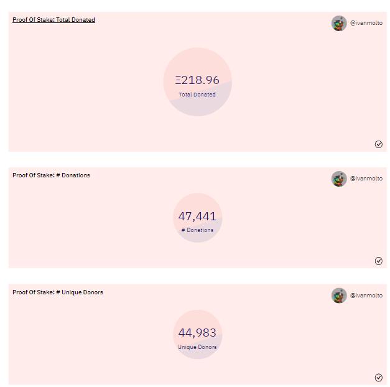Open 'Proof Of Stake: # Unique Donors' title
This screenshot has width=390, height=387.
[58, 292]
